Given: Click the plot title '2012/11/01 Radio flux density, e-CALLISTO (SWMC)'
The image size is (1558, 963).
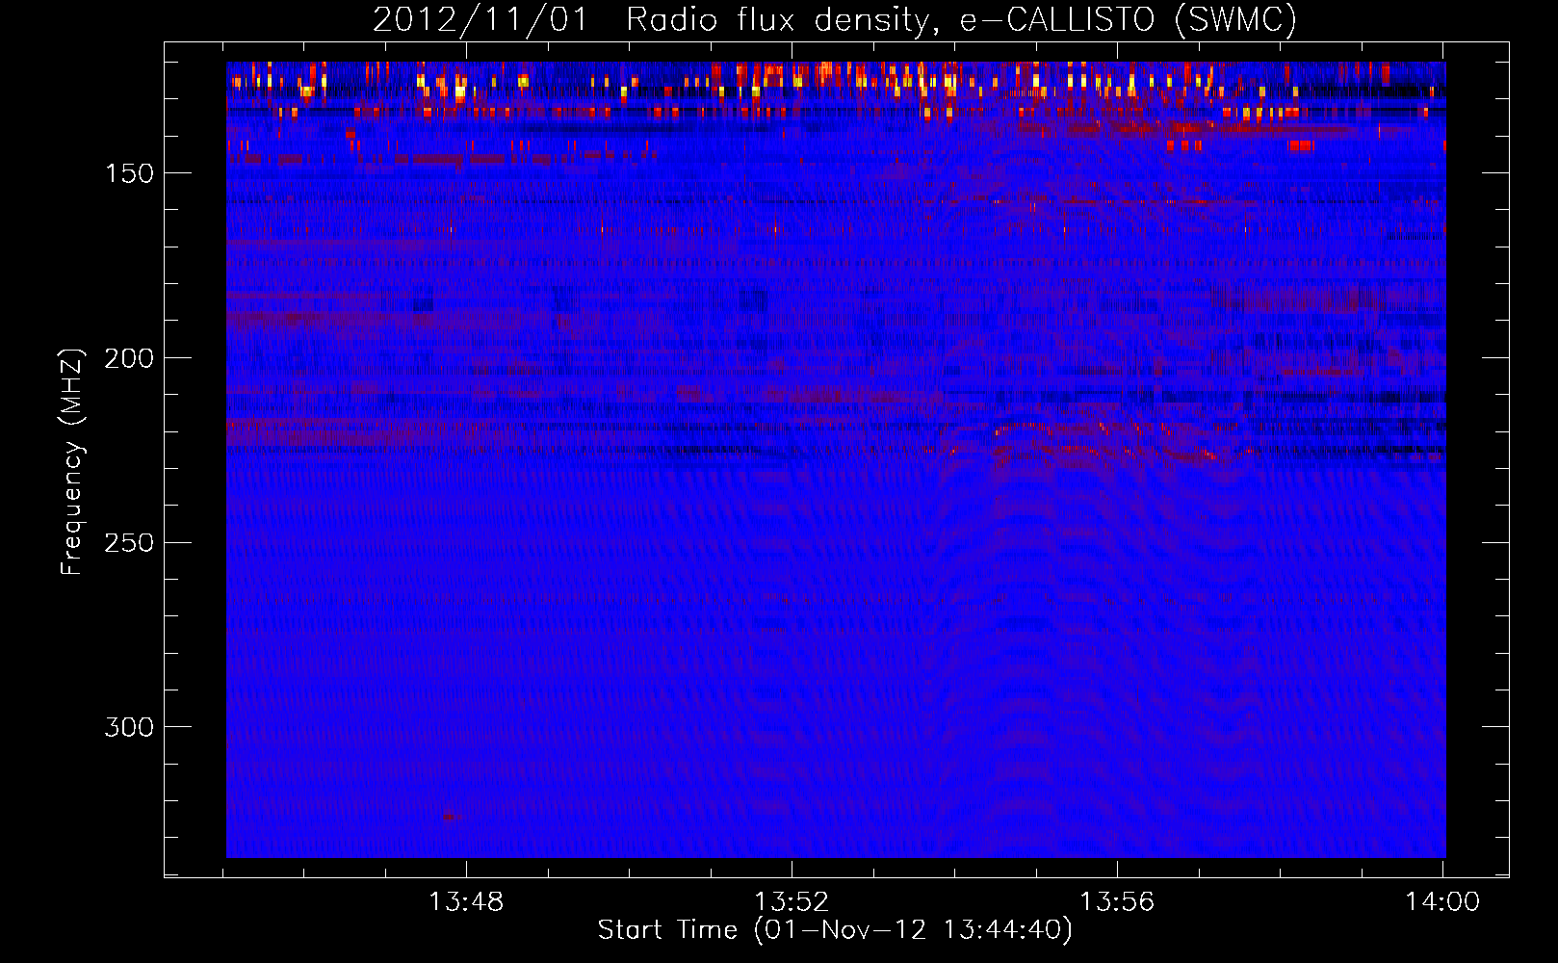Looking at the screenshot, I should 835,19.
